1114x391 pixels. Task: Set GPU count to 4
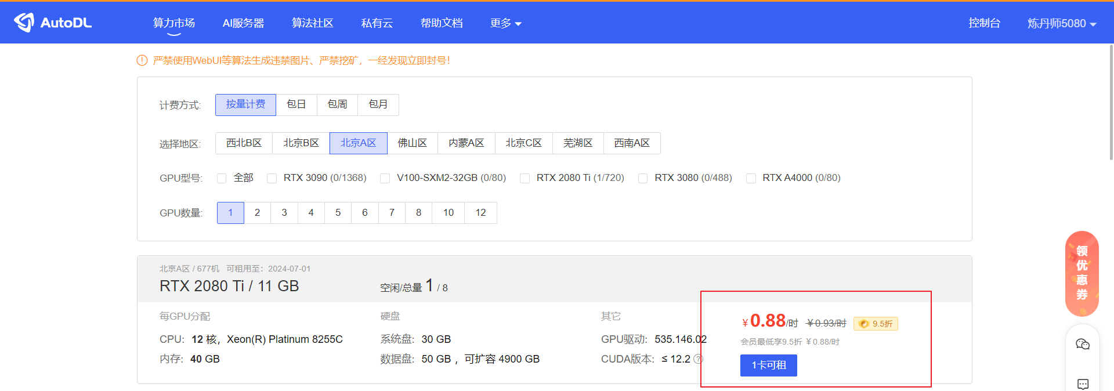[x=311, y=213]
